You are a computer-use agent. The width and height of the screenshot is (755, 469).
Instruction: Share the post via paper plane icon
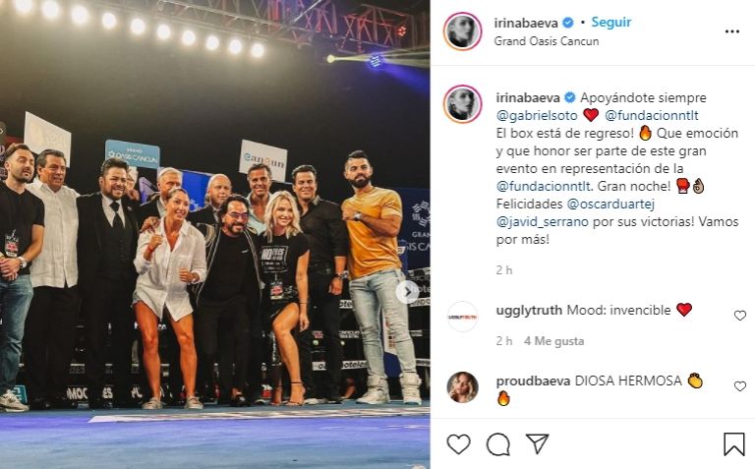(537, 443)
